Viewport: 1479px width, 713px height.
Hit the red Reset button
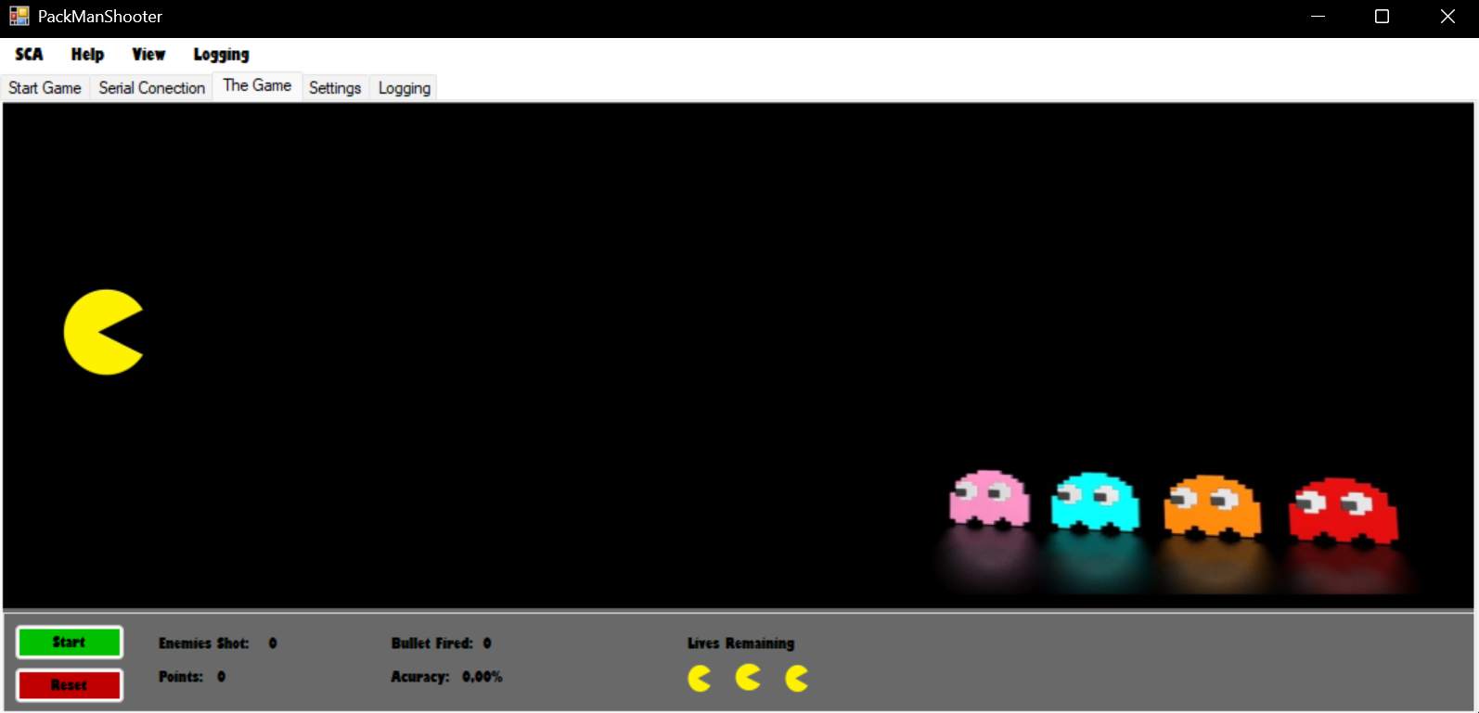click(x=70, y=685)
